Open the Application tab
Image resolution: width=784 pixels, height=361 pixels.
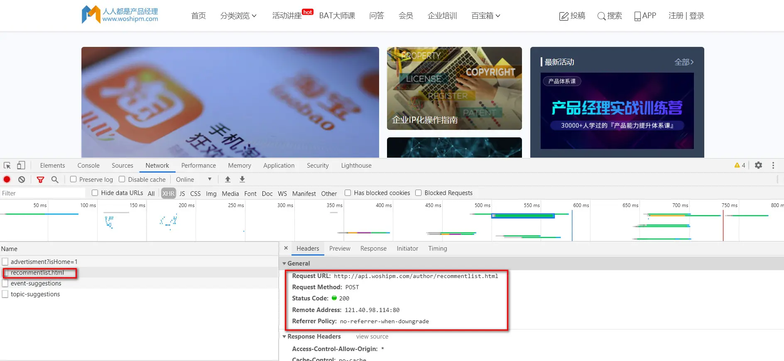[x=279, y=165]
